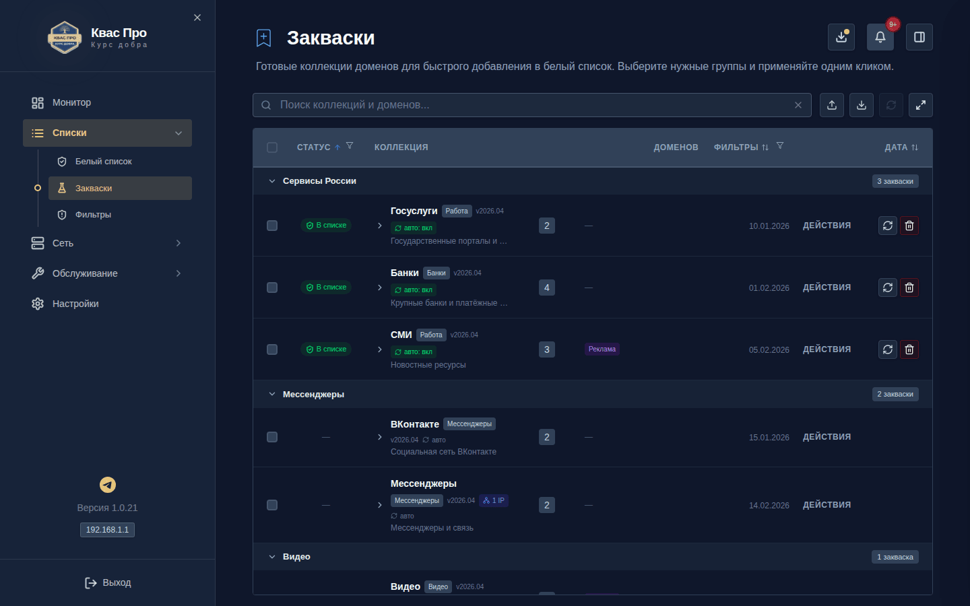Click ДЕЙСТВИЯ for the Госуслуги row
This screenshot has width=970, height=606.
[x=827, y=226]
